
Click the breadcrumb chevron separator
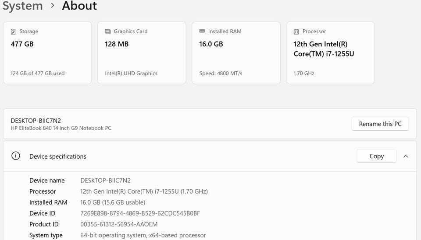point(53,6)
